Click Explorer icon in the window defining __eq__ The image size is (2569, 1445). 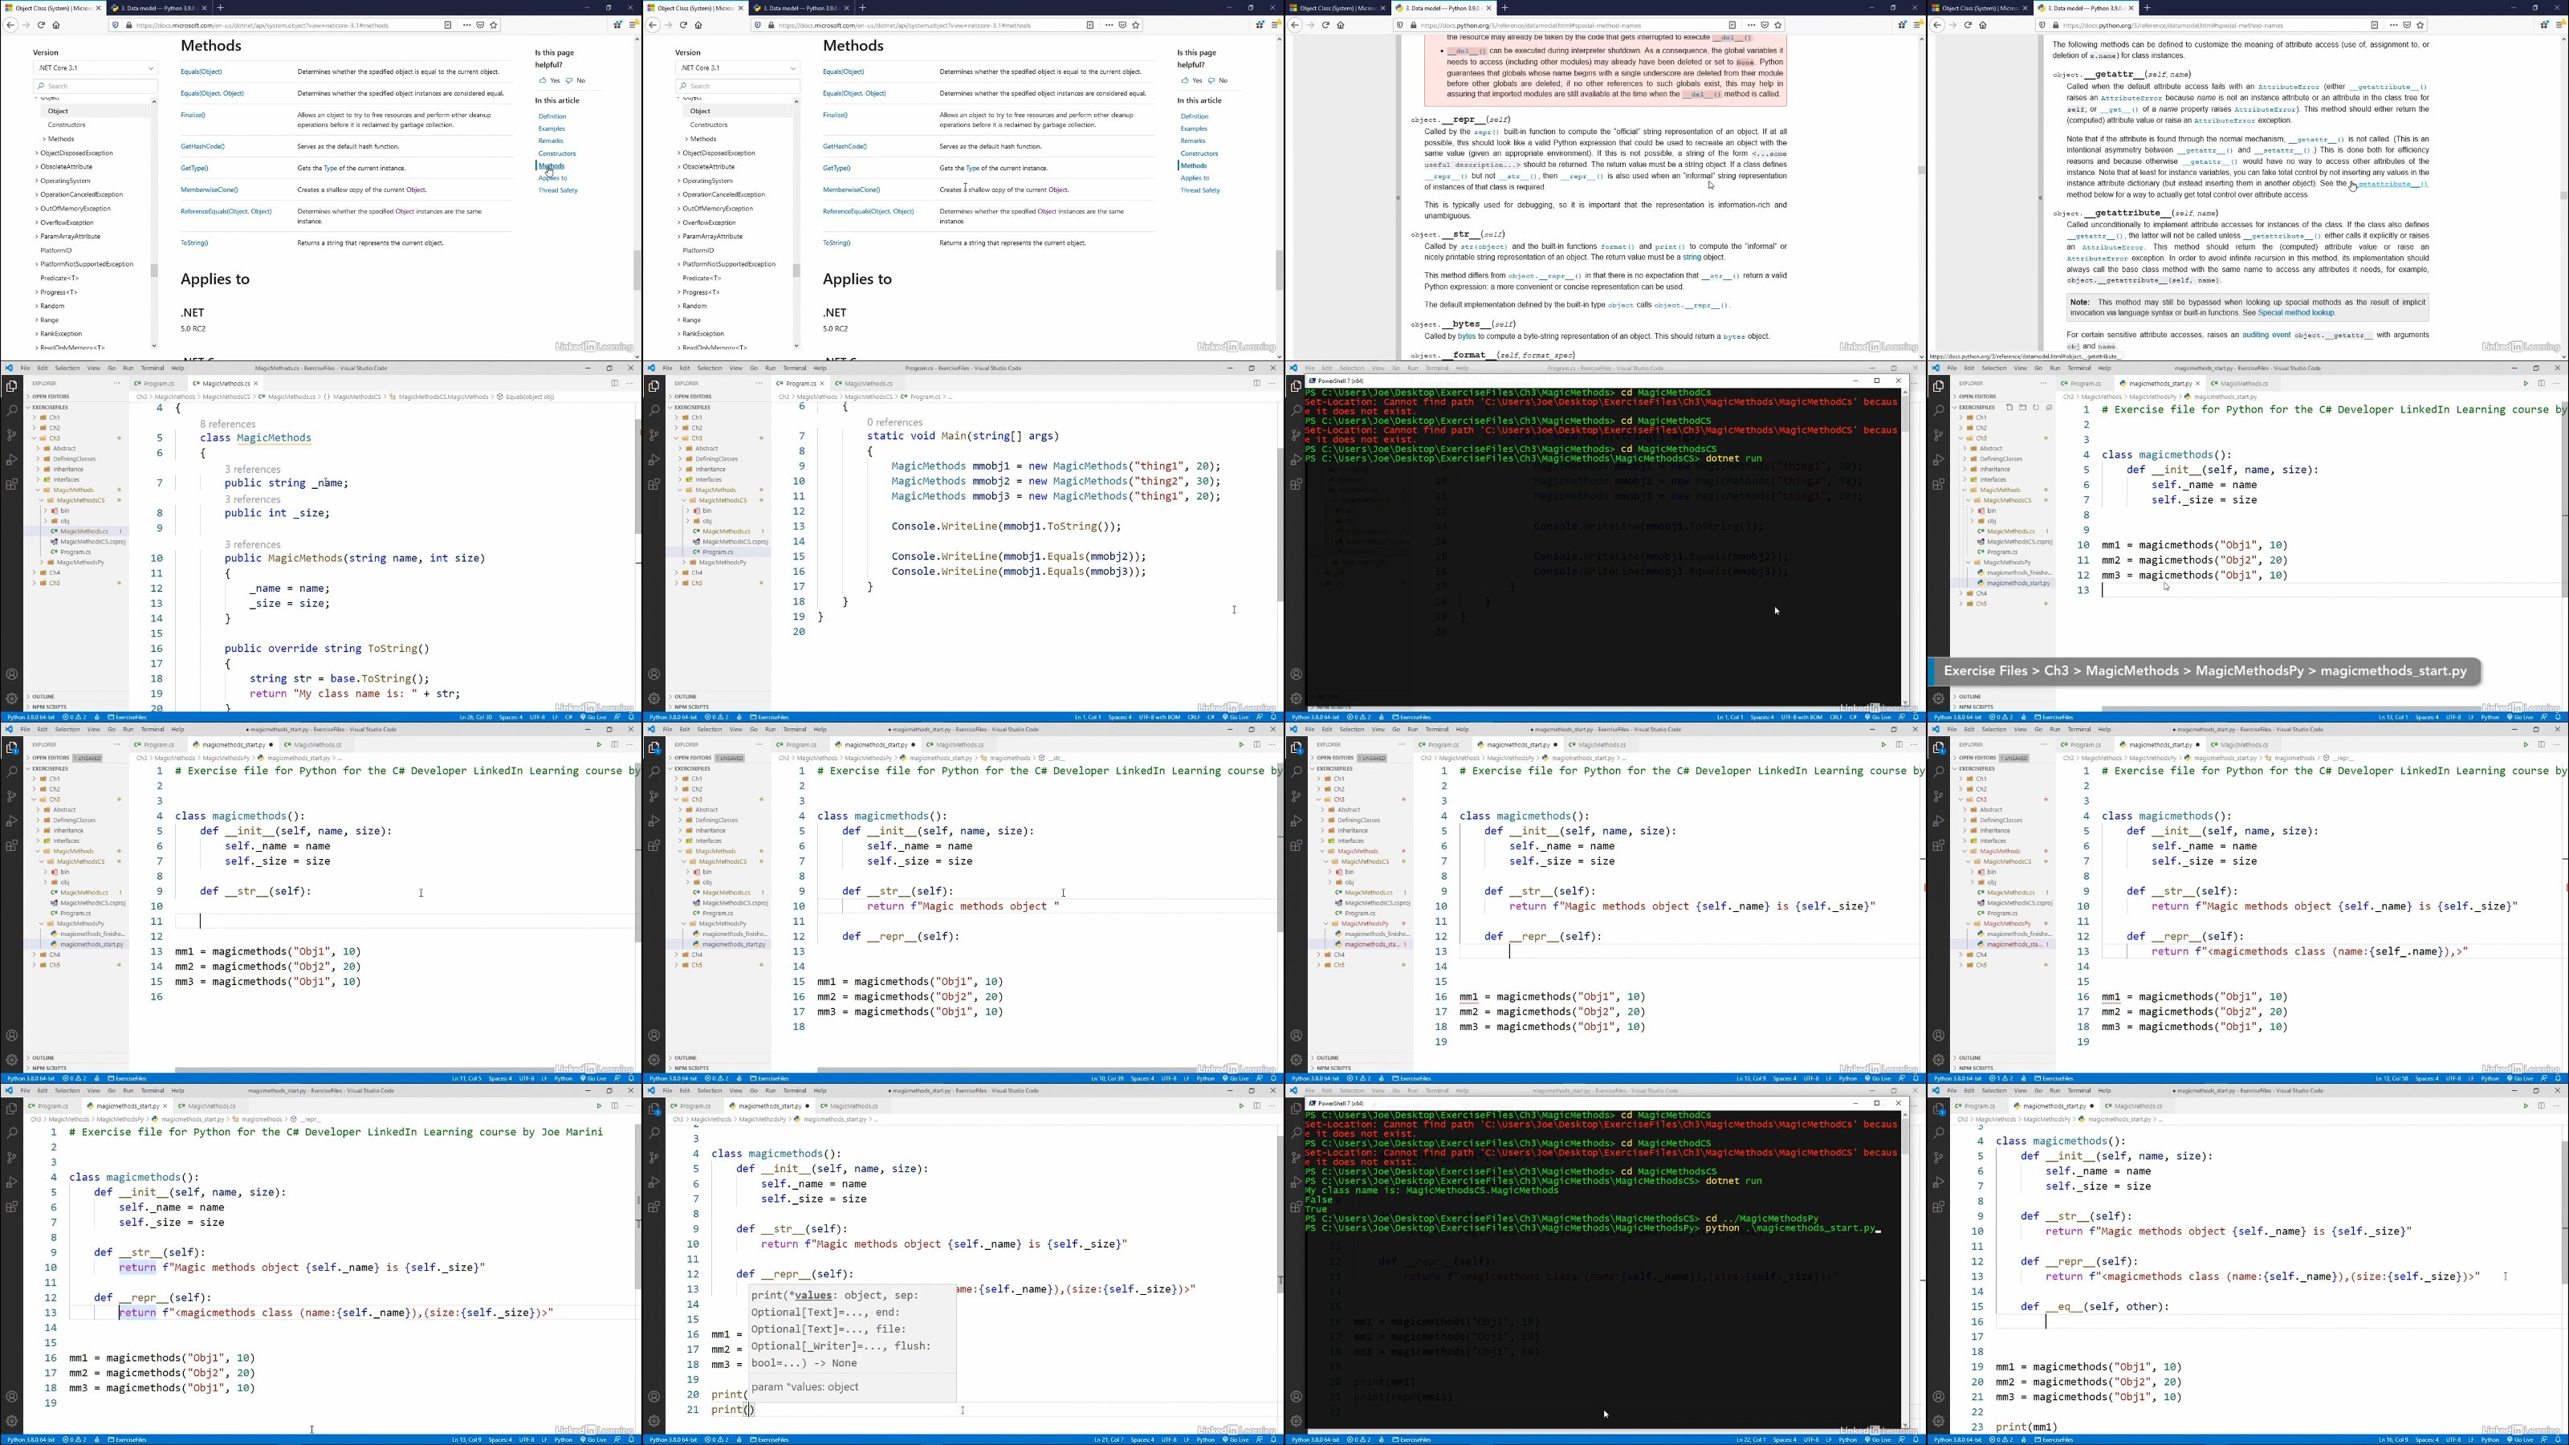click(x=1938, y=1108)
